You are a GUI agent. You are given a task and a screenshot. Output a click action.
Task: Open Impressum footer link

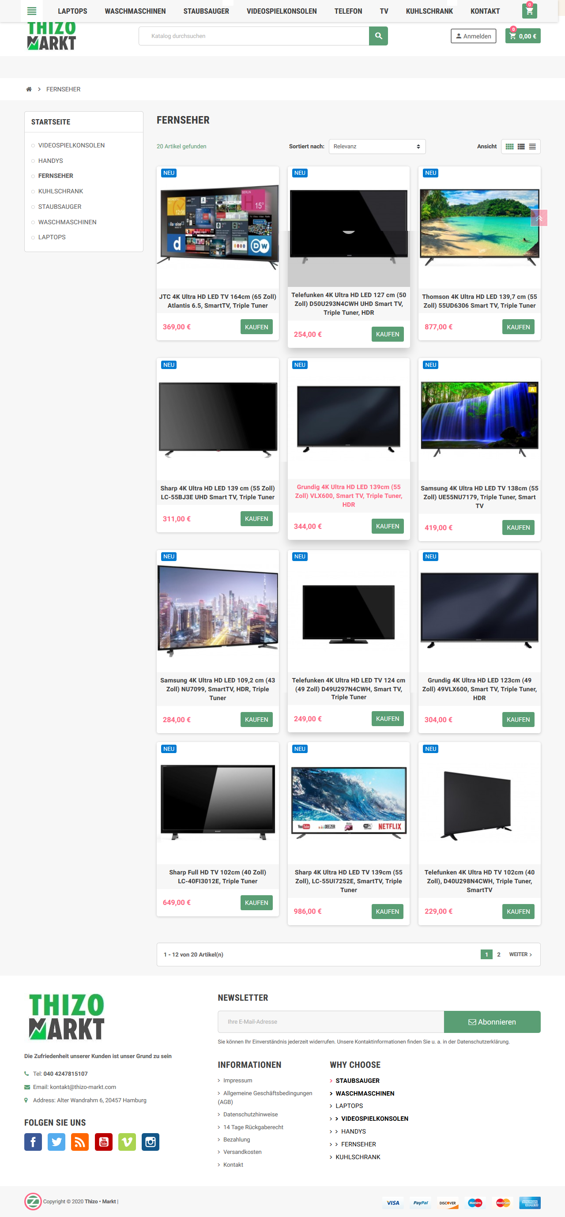click(237, 1081)
